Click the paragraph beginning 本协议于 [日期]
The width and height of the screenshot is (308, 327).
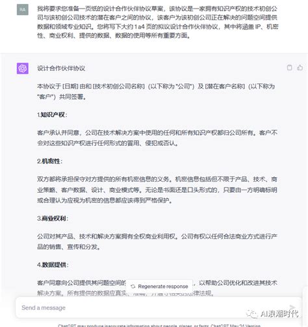pos(156,91)
